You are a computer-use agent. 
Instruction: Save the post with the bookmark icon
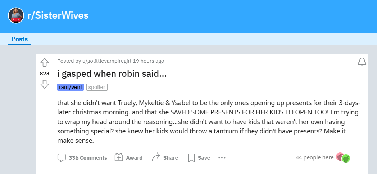click(199, 158)
